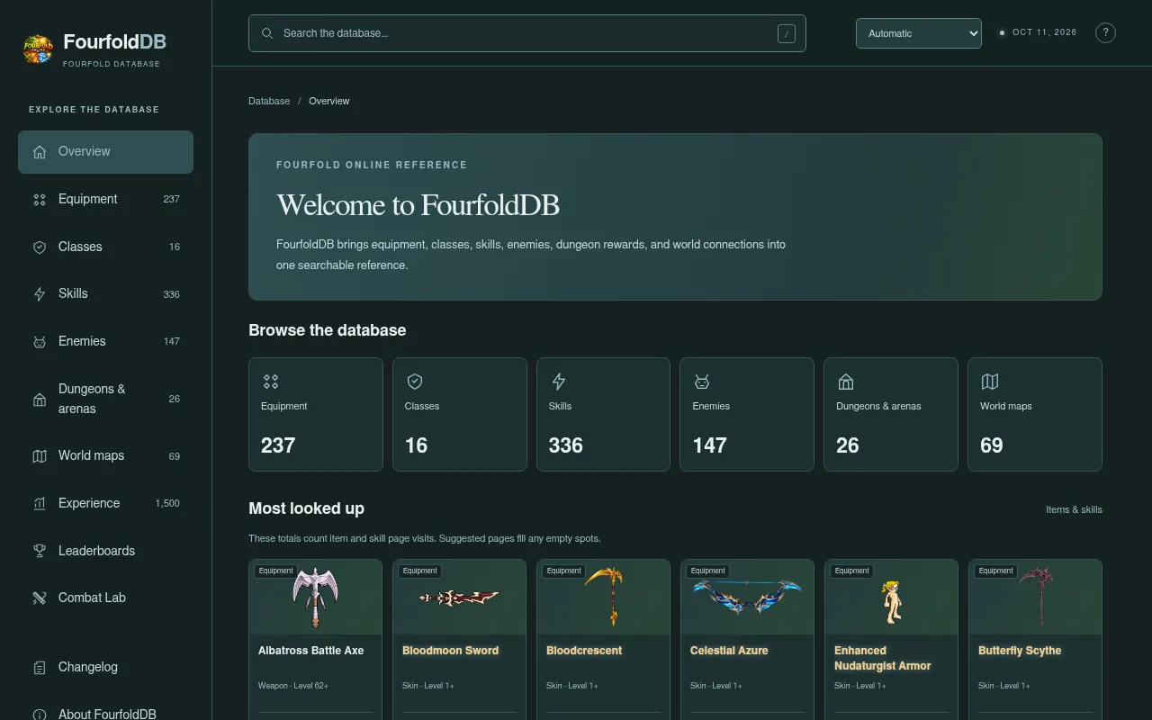The image size is (1152, 720).
Task: Open the Automatic theme dropdown
Action: pos(919,33)
